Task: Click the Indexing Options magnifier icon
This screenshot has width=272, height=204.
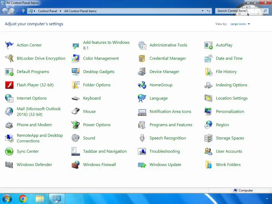Action: (208, 85)
